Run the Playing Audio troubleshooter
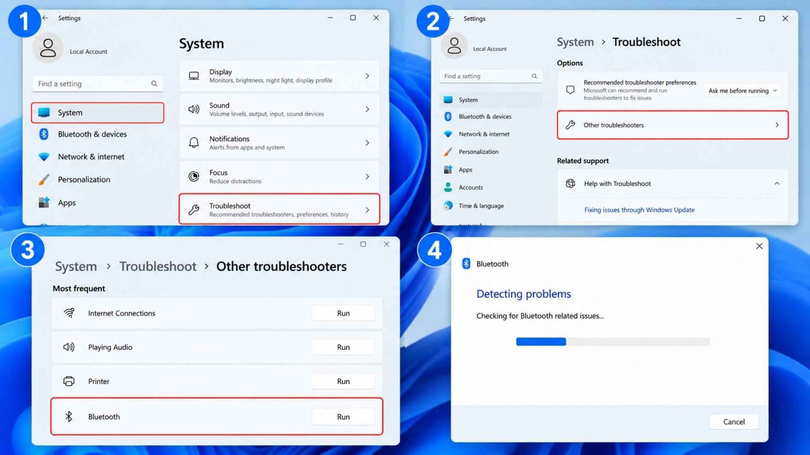The width and height of the screenshot is (810, 455). [x=343, y=347]
